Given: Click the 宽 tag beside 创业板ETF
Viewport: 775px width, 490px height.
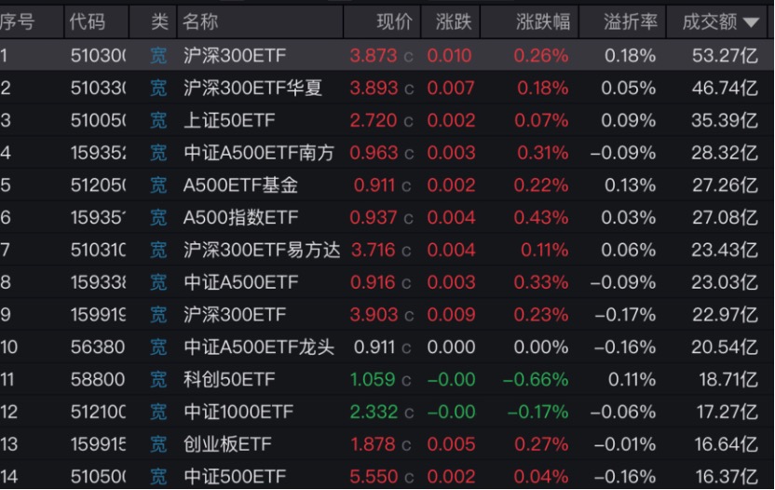Looking at the screenshot, I should tap(158, 444).
